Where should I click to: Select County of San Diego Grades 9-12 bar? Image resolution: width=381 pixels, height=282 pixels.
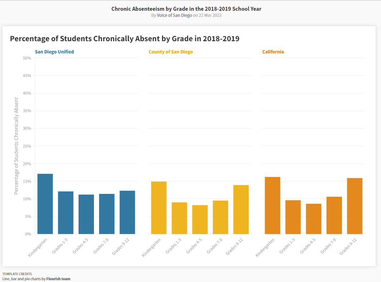click(x=241, y=210)
